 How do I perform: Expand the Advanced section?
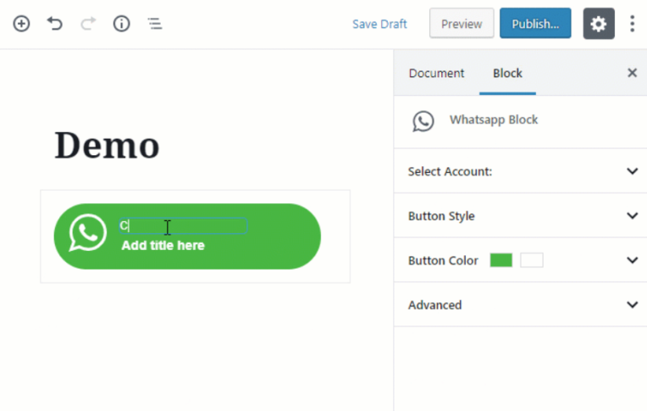[632, 304]
